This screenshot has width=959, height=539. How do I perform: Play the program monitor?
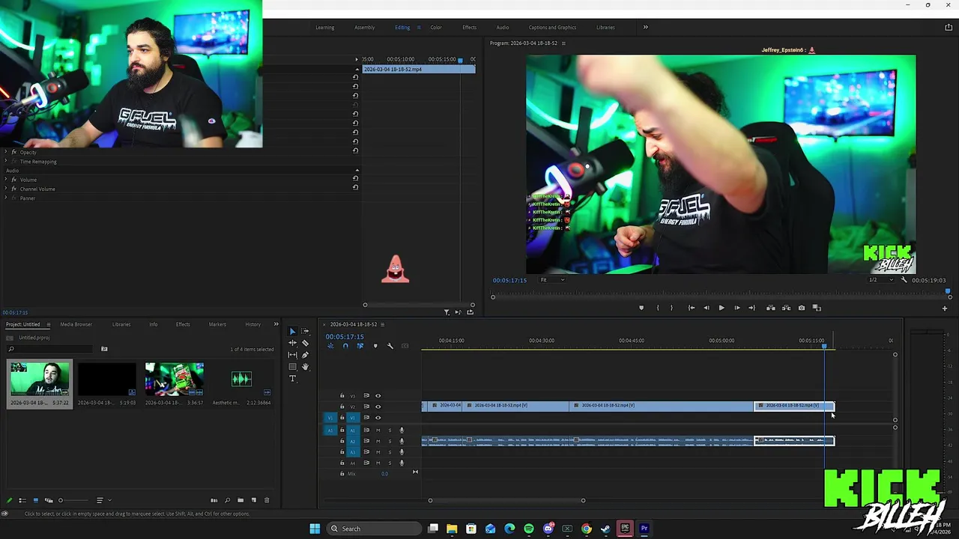[721, 308]
